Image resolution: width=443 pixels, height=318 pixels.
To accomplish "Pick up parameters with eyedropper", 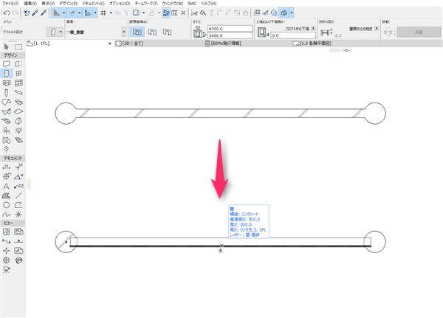I will click(x=35, y=13).
